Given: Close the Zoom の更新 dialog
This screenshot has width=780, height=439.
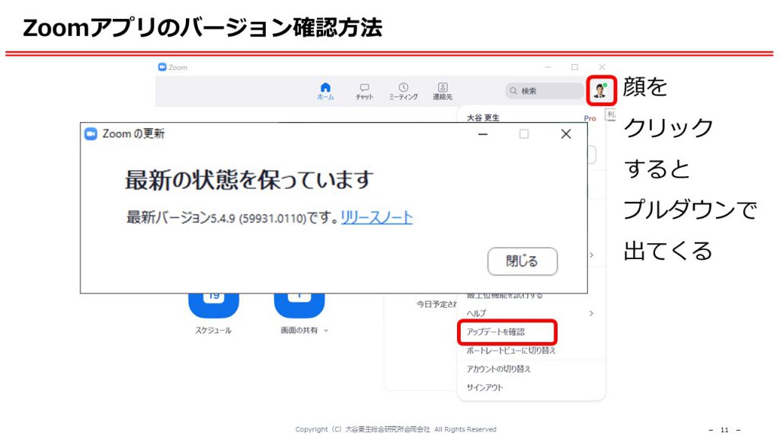Looking at the screenshot, I should click(x=566, y=134).
